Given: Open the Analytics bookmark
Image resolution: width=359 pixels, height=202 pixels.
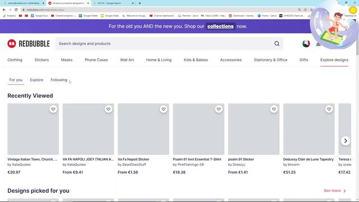Looking at the screenshot, I should coord(10,16).
